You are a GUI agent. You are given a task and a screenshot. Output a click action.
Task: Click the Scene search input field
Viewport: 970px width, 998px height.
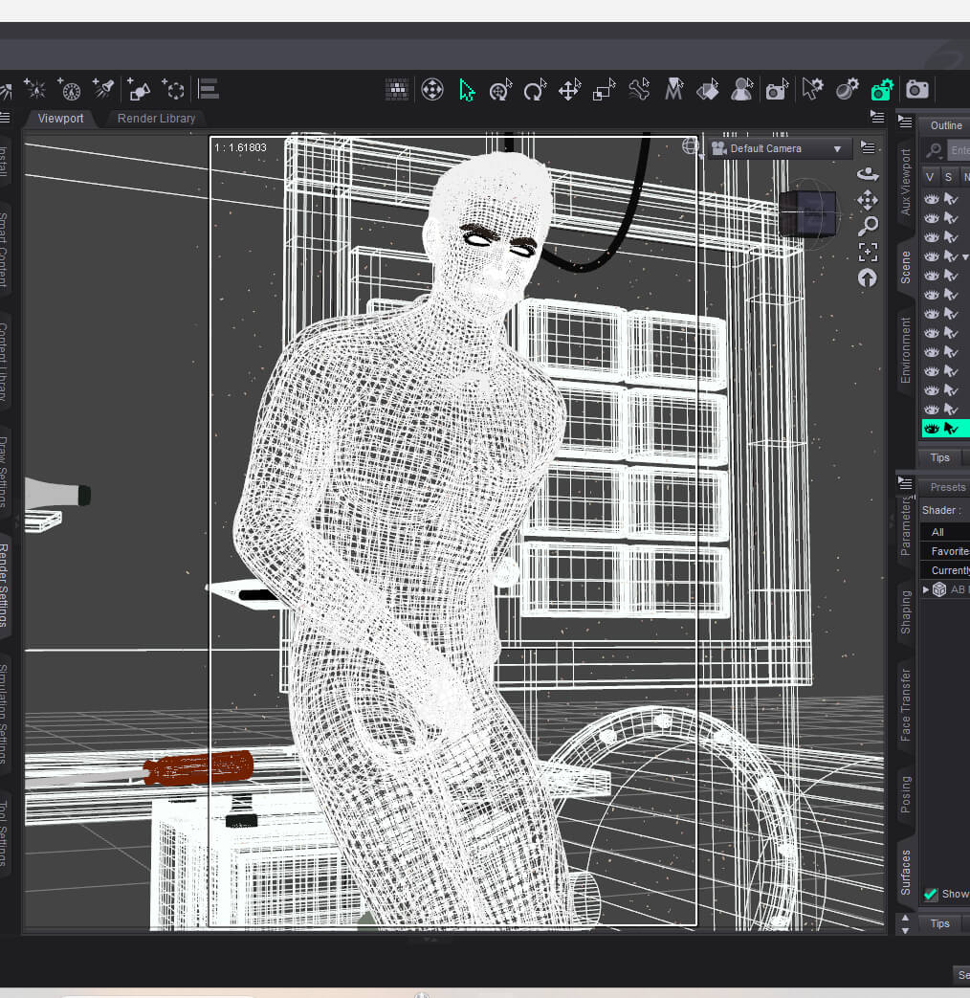click(x=958, y=150)
